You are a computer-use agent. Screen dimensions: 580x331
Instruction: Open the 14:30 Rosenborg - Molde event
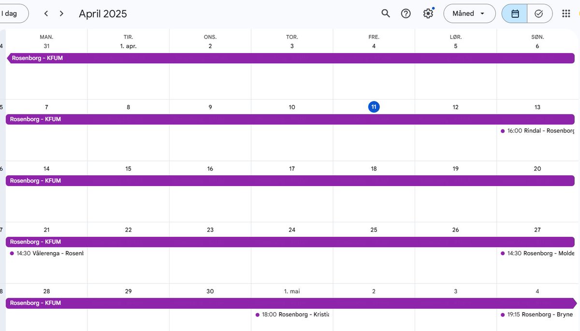[x=537, y=253]
